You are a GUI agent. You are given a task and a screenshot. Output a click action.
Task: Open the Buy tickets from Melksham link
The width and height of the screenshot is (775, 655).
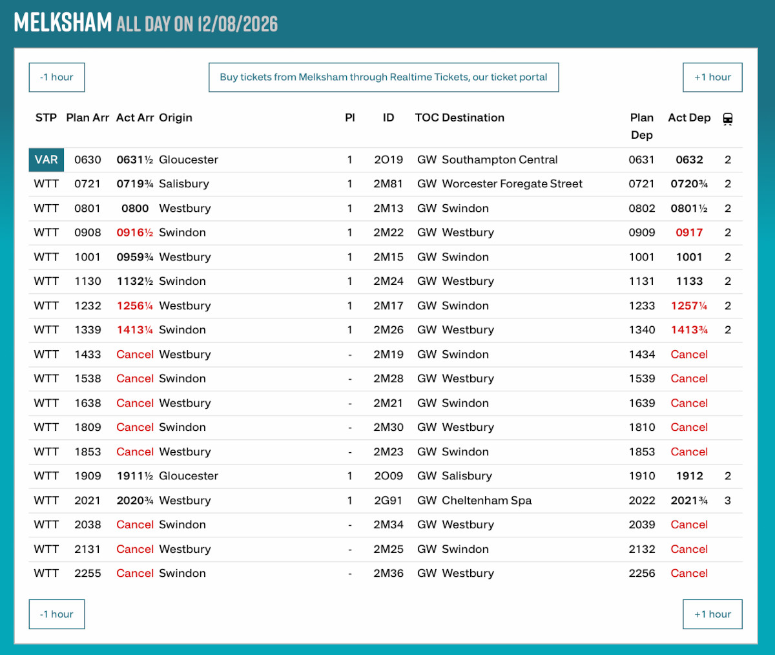[384, 78]
